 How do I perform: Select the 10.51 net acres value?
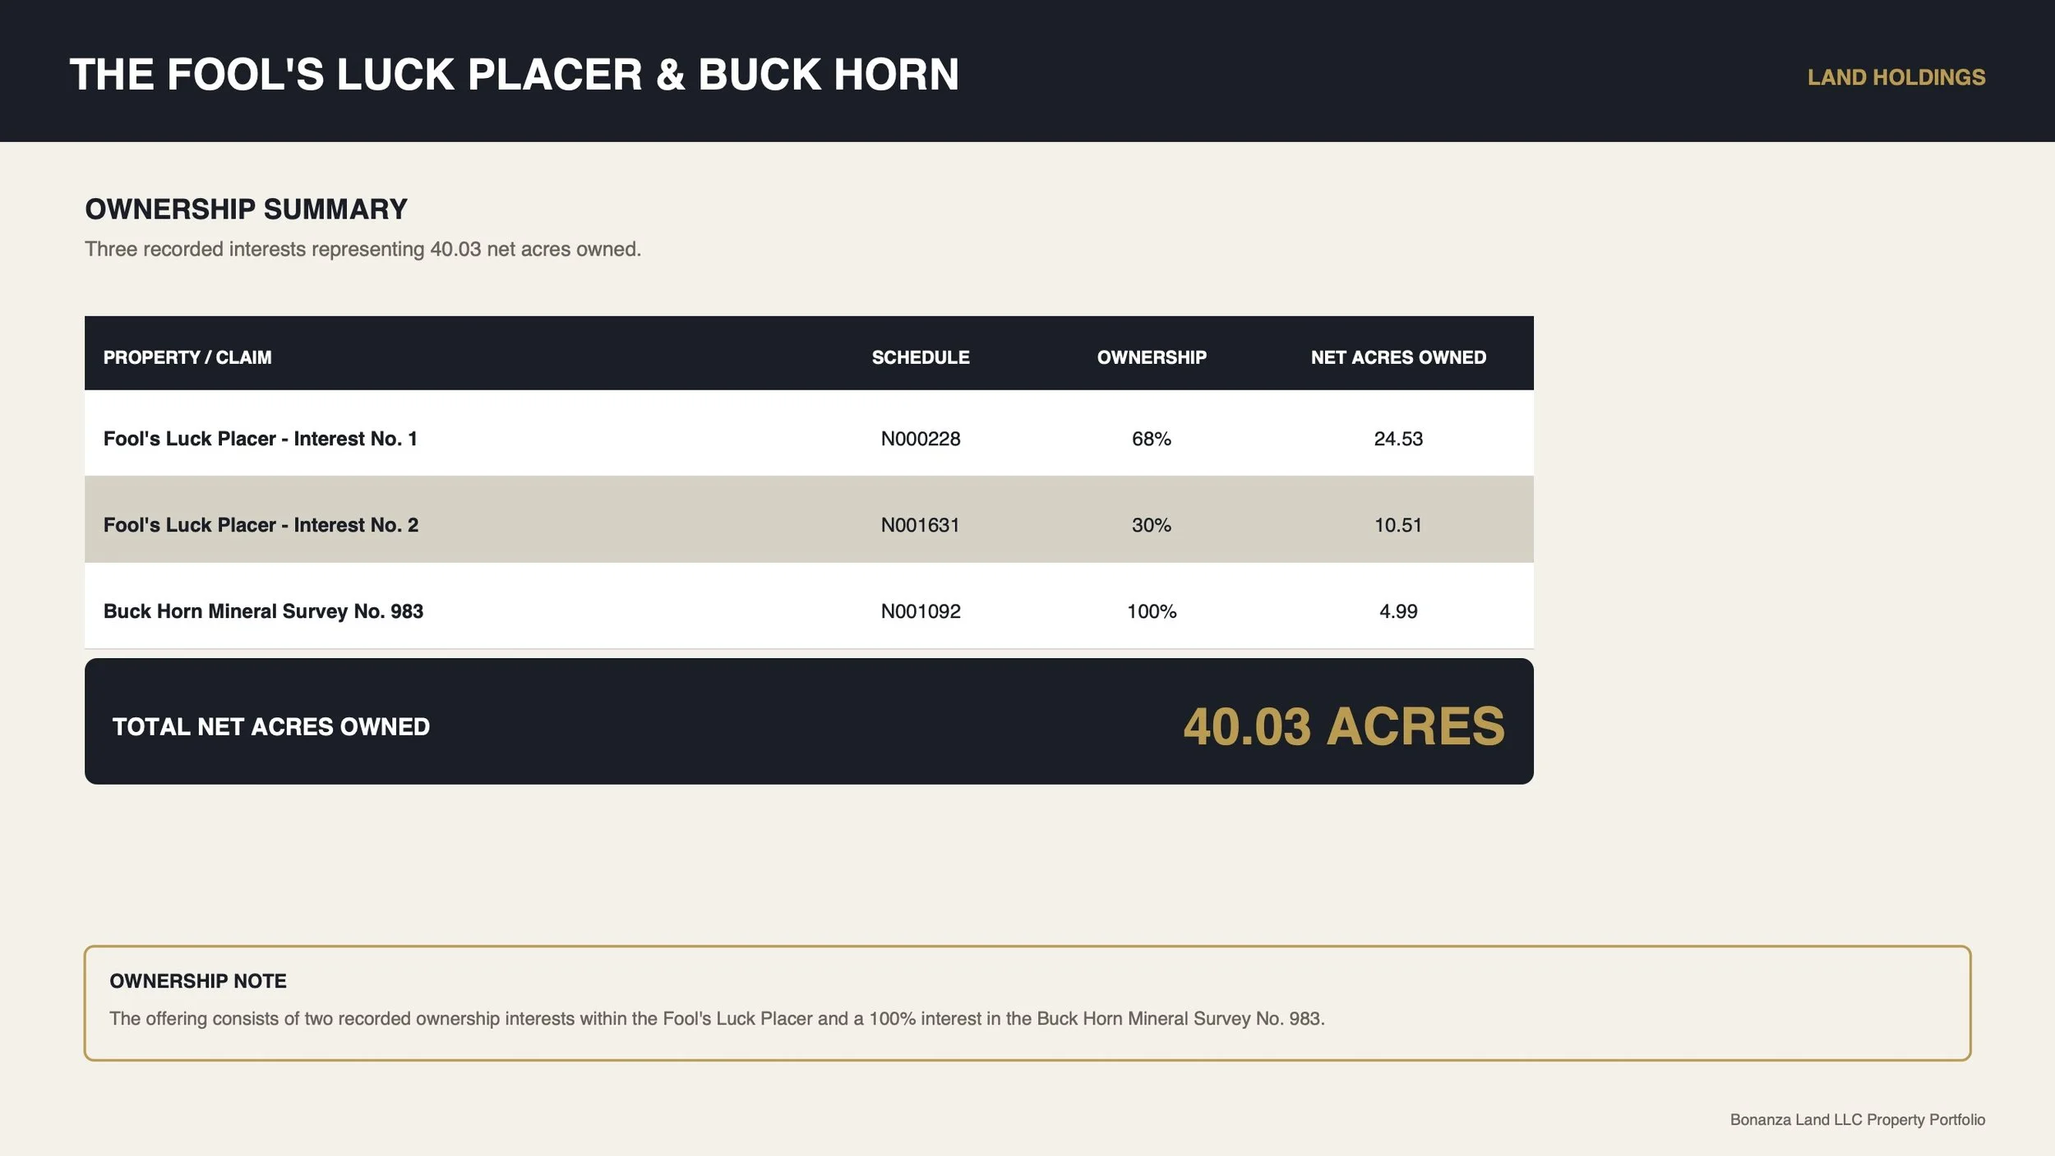coord(1397,525)
